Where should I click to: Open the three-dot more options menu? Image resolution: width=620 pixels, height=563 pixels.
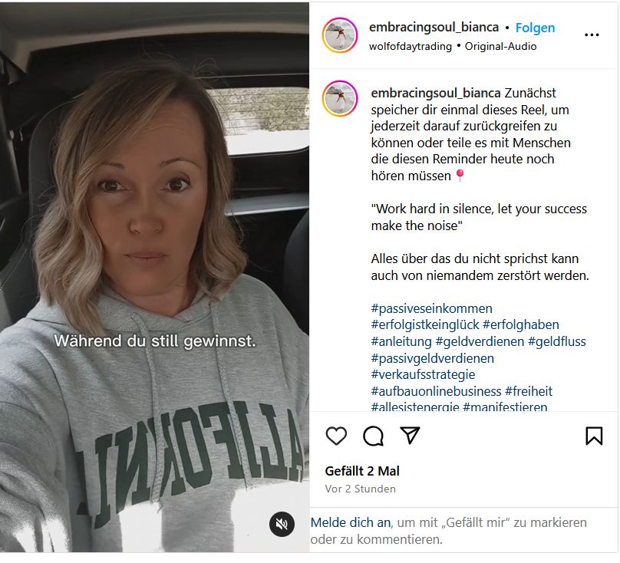click(x=592, y=35)
